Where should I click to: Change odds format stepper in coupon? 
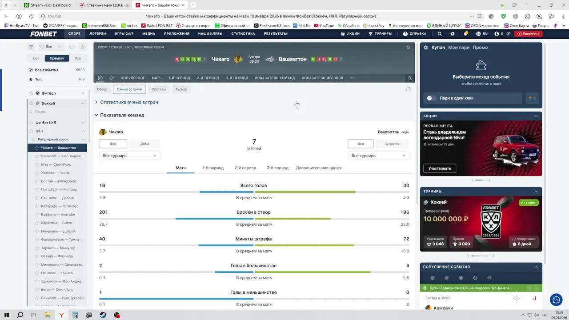533,98
